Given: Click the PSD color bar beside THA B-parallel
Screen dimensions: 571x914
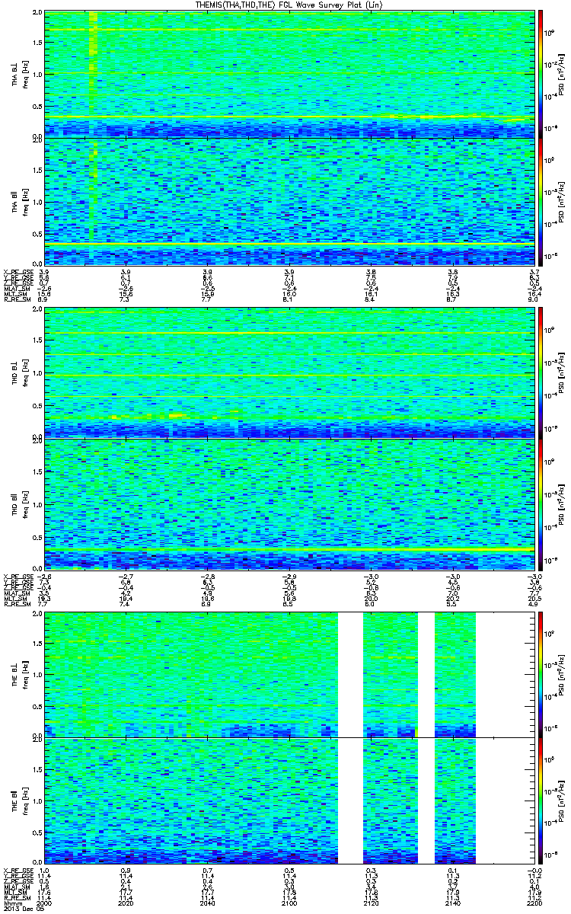Looking at the screenshot, I should pos(541,201).
